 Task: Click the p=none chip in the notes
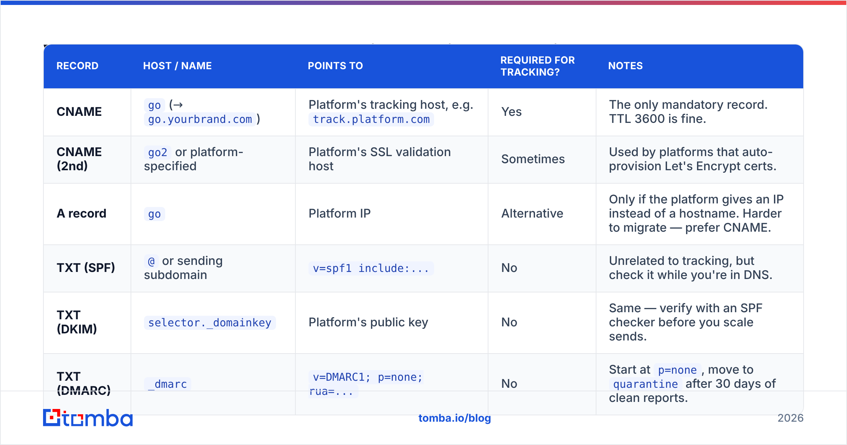click(x=678, y=370)
